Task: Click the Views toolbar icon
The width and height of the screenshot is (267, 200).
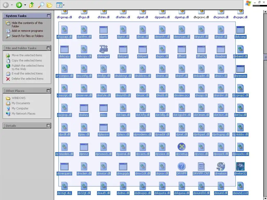Action: coord(59,5)
